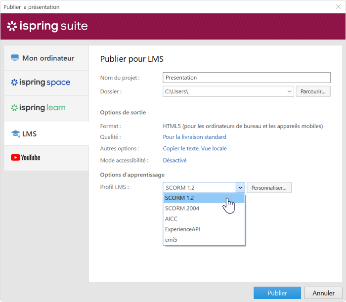Open the ispring learn tab

[x=46, y=108]
